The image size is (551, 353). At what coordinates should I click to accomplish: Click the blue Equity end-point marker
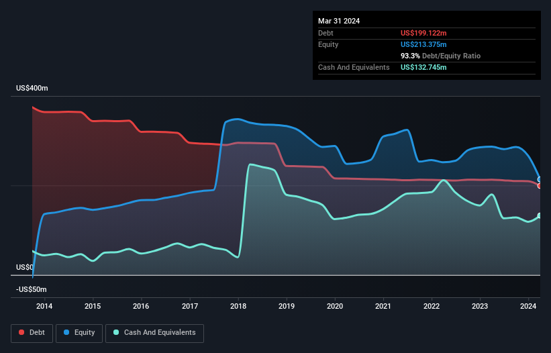[x=540, y=179]
